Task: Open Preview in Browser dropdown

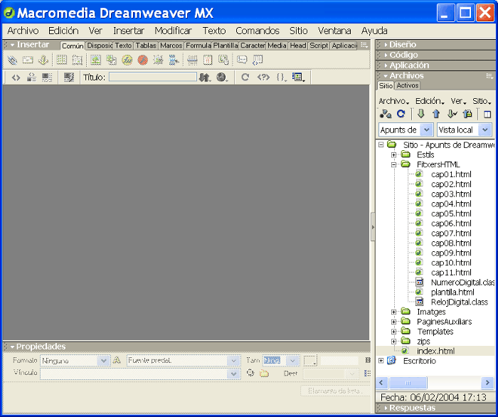Action: coord(222,77)
